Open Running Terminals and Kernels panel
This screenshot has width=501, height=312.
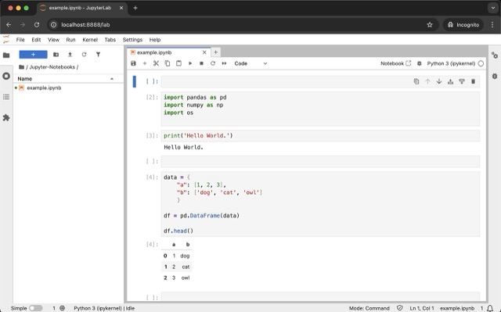pos(6,76)
